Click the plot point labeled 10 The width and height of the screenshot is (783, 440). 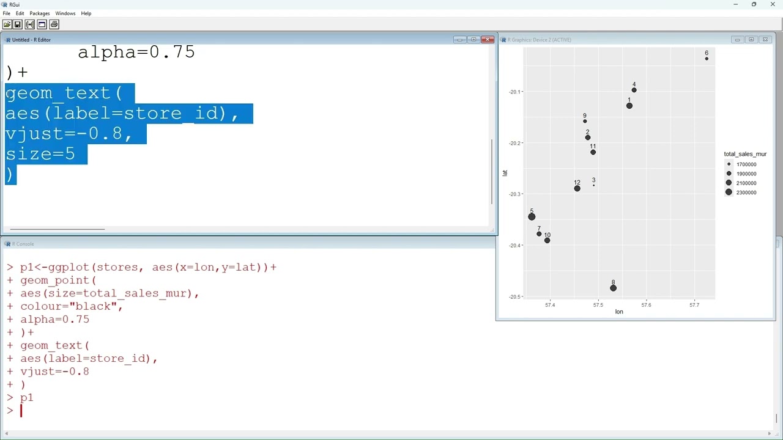click(547, 240)
